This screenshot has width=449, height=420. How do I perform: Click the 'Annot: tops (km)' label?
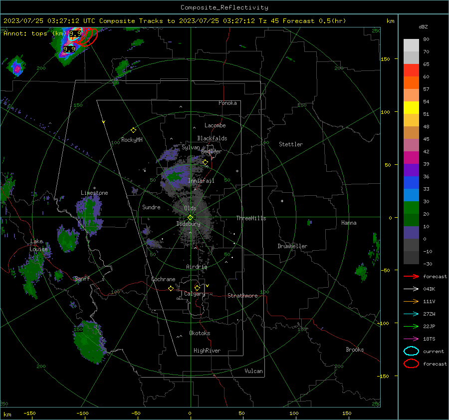coord(35,33)
